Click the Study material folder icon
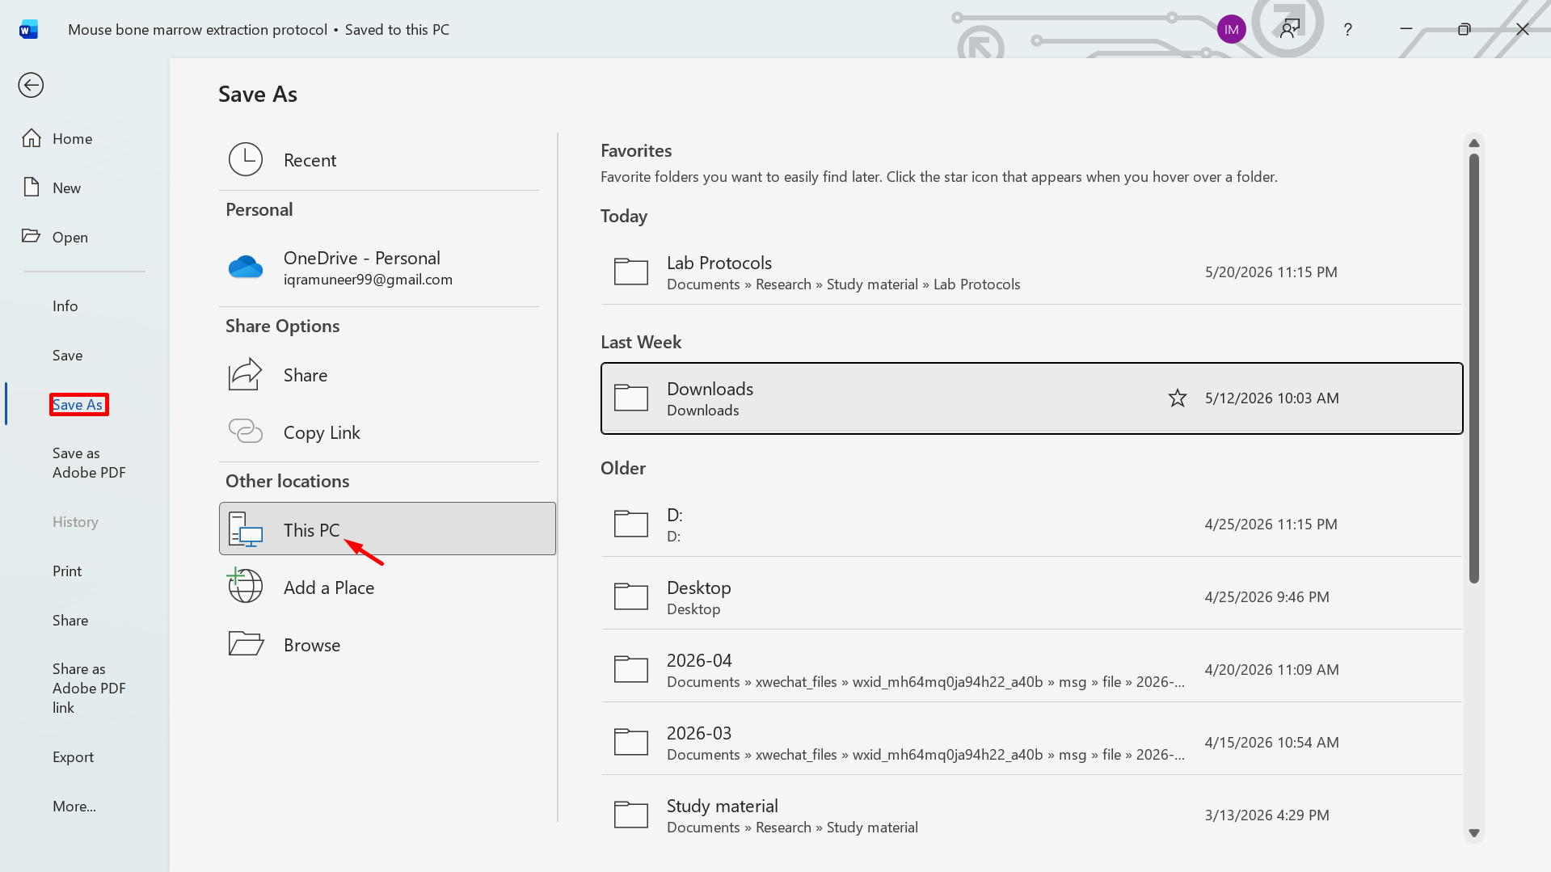Screen dimensions: 1551x872 click(x=631, y=815)
